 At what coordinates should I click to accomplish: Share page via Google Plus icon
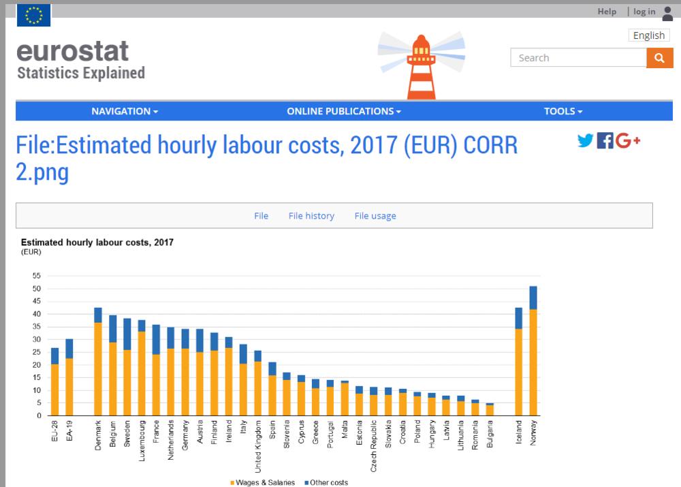click(x=628, y=141)
